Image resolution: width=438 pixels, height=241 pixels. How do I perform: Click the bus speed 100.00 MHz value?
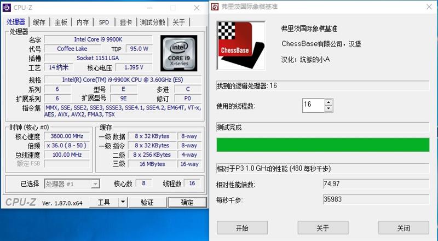tap(67, 154)
